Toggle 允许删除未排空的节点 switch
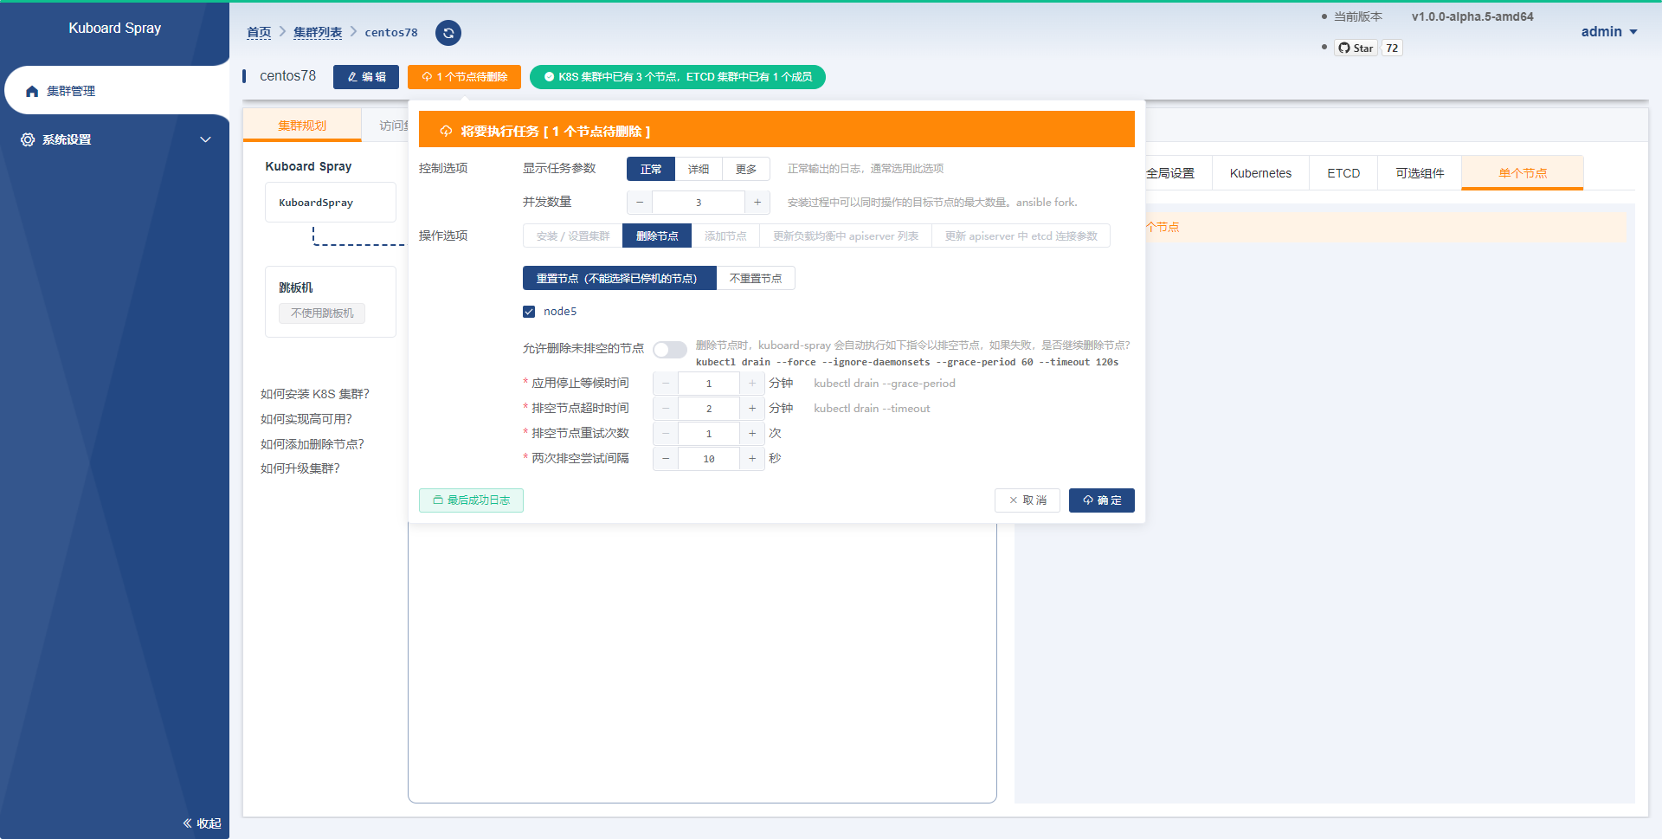Screen dimensions: 1662x839 tap(670, 349)
